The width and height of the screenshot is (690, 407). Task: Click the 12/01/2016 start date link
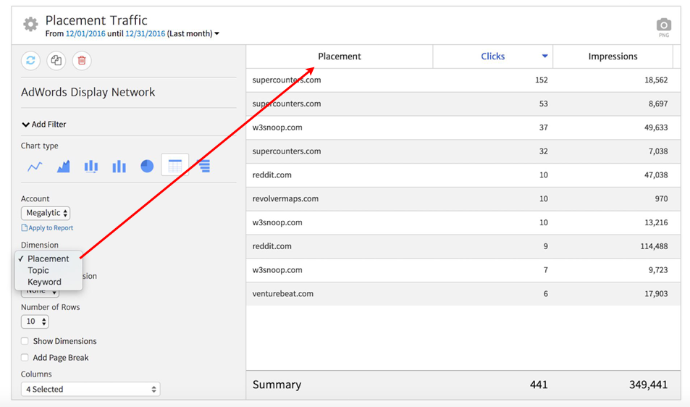(x=85, y=33)
